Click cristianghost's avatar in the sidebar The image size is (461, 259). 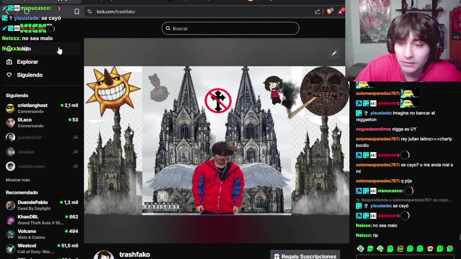coord(10,108)
